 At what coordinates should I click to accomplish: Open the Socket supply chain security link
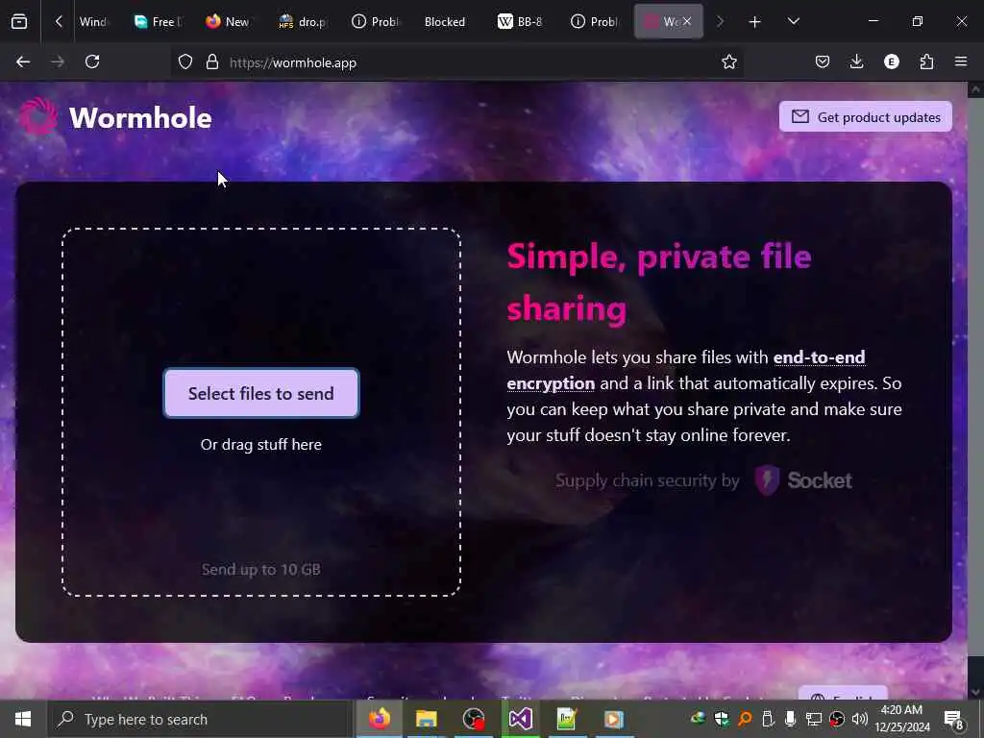(704, 480)
